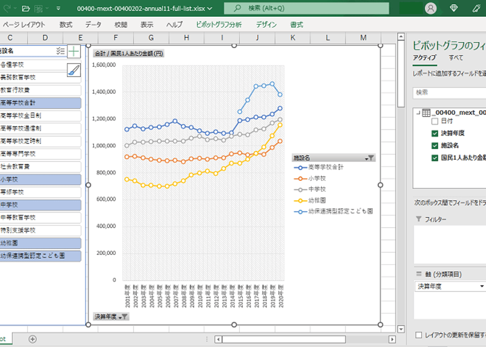Select 高等学校定時制 slicer item
The width and height of the screenshot is (486, 347).
(x=40, y=141)
